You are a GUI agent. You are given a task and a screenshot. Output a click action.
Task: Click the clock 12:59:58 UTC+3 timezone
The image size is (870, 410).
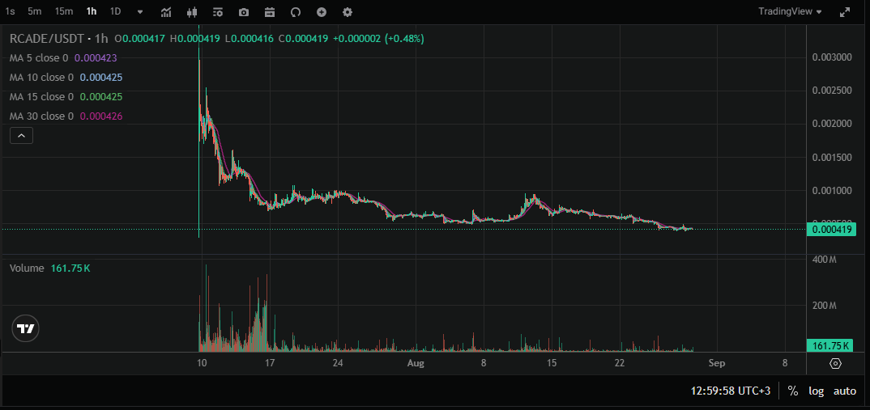click(x=730, y=391)
